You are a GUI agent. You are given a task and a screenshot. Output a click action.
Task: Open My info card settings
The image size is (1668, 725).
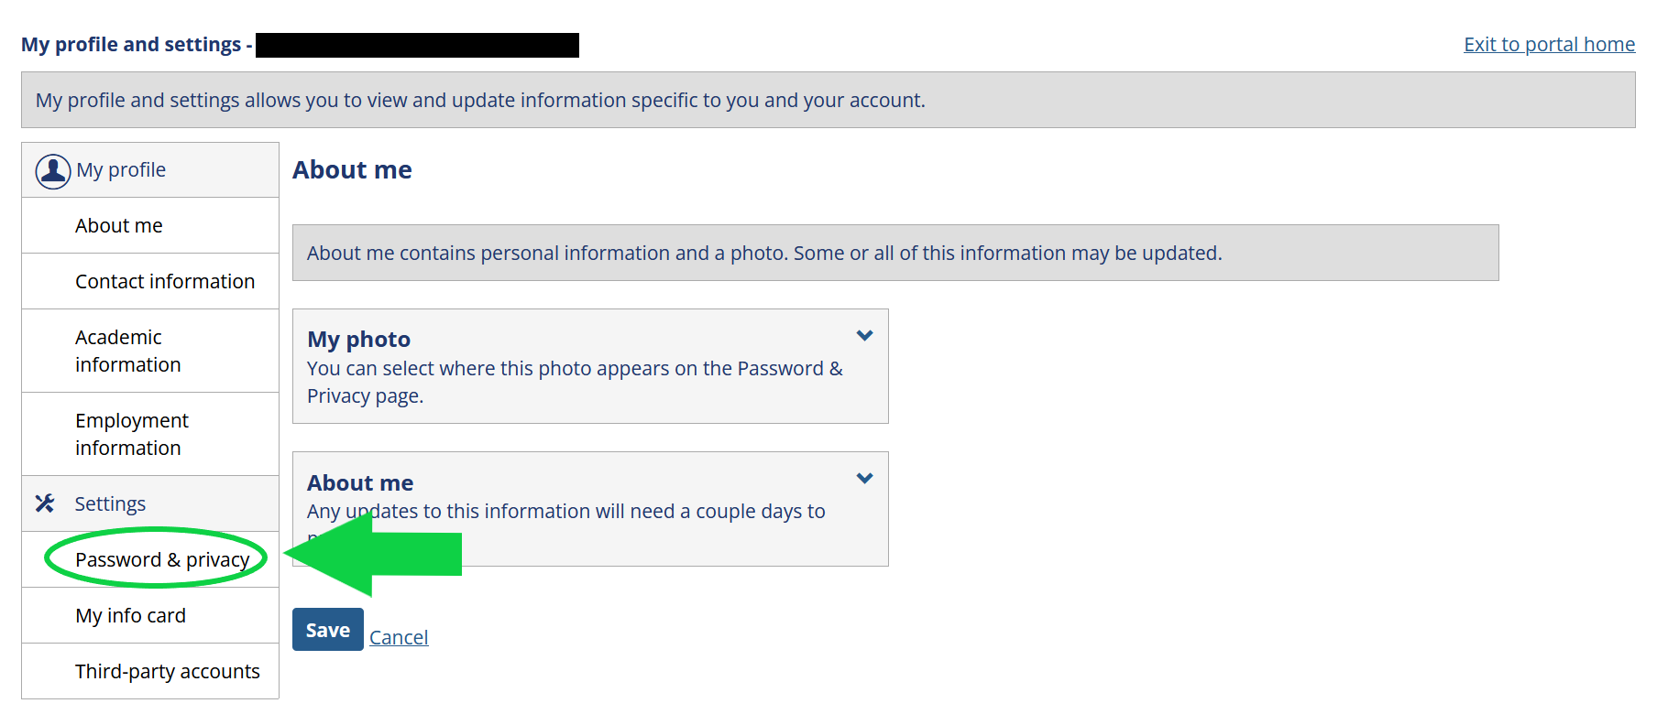150,615
